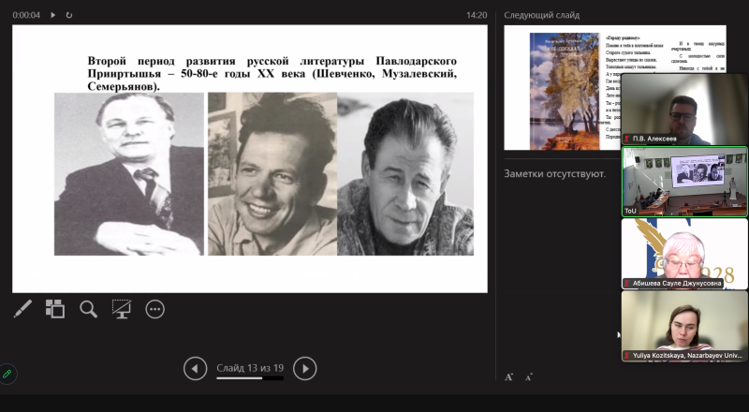Click the next slide preview thumbnail
Viewport: 749px width, 412px height.
(x=562, y=87)
